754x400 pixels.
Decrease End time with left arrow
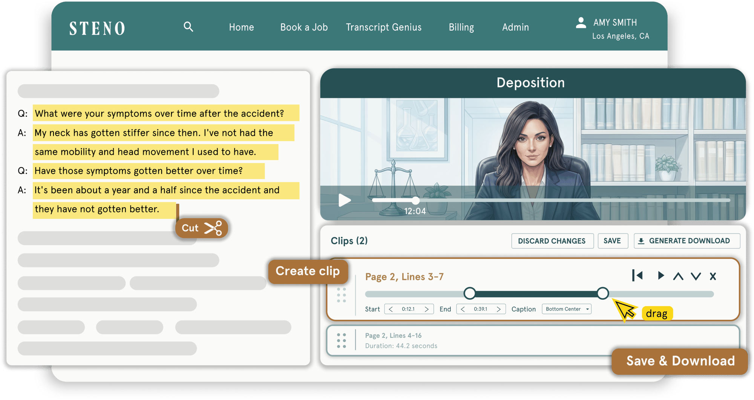click(463, 309)
